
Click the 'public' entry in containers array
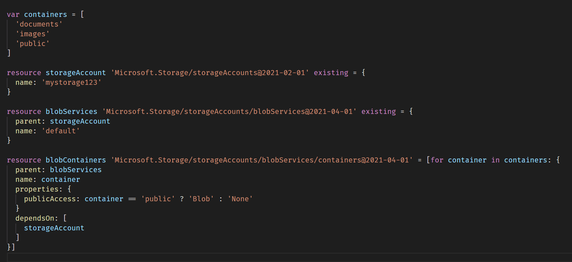click(32, 43)
